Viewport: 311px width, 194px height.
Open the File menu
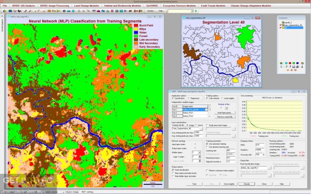(5, 6)
